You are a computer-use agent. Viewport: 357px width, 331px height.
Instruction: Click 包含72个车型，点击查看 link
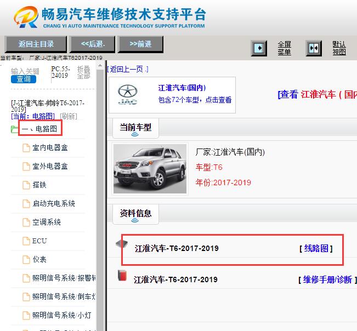point(195,100)
